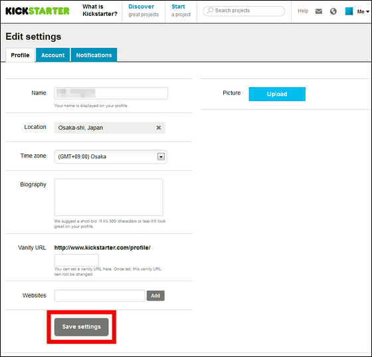Switch to the Notifications tab

click(x=94, y=55)
